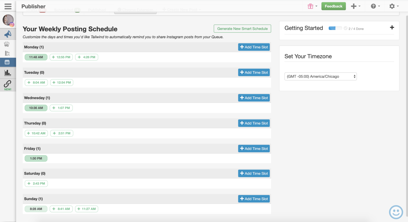Viewport: 408px width, 222px height.
Task: Open the Insights bar chart icon in sidebar
Action: tap(8, 72)
